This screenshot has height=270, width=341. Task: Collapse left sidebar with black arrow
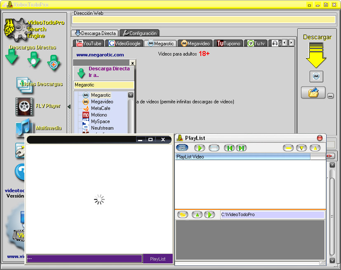click(69, 107)
